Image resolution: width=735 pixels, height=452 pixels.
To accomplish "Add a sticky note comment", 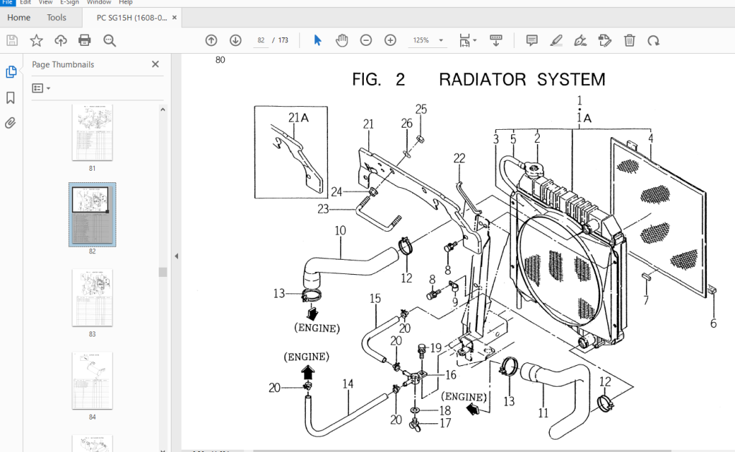I will (532, 40).
